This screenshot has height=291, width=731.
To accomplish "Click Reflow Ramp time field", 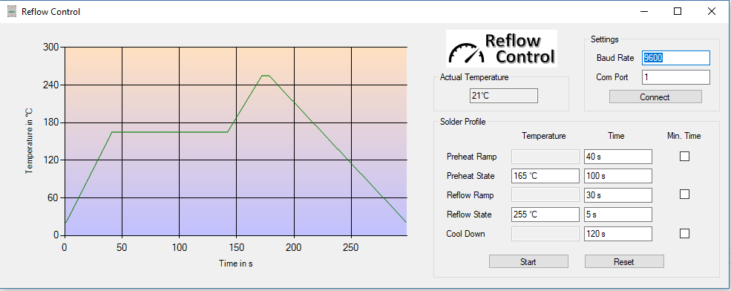I will pyautogui.click(x=617, y=195).
